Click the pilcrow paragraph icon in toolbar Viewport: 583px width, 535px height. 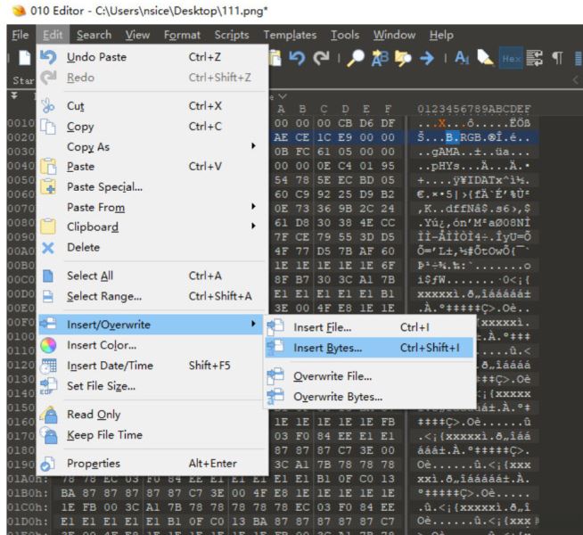556,58
